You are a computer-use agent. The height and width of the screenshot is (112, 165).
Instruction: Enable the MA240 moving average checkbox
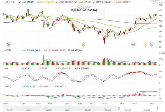point(114,2)
